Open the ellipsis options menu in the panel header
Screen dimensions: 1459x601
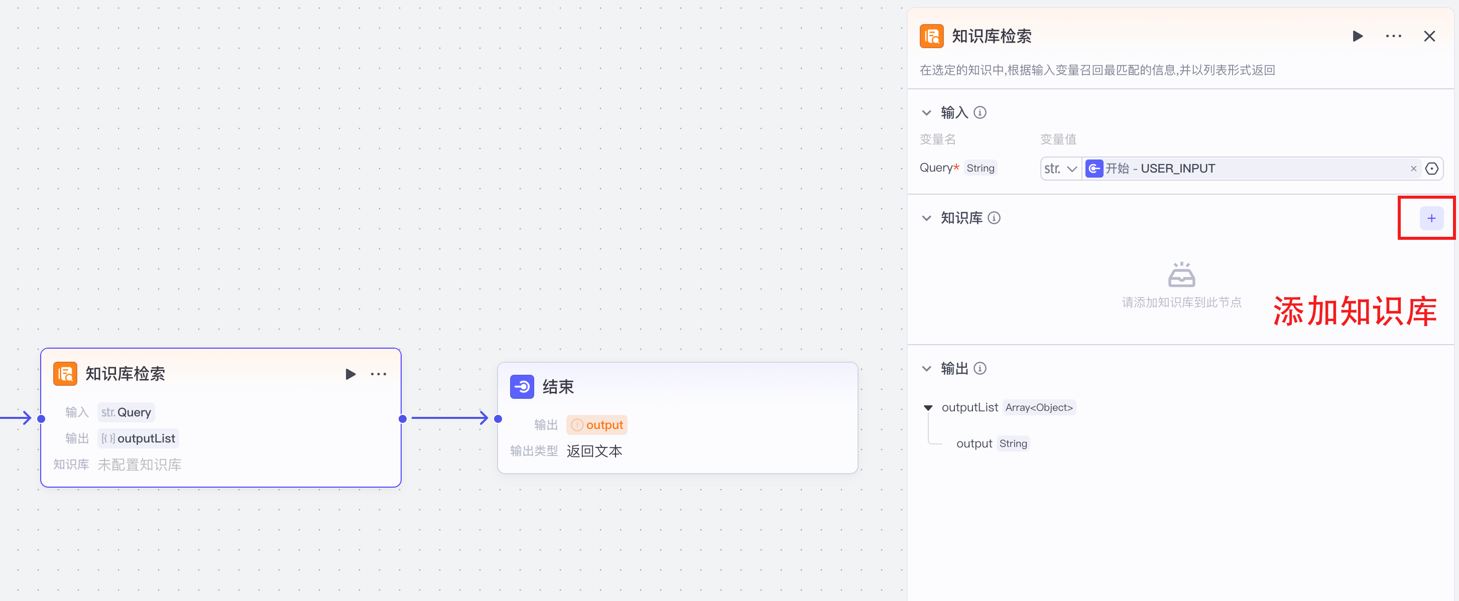click(x=1394, y=36)
